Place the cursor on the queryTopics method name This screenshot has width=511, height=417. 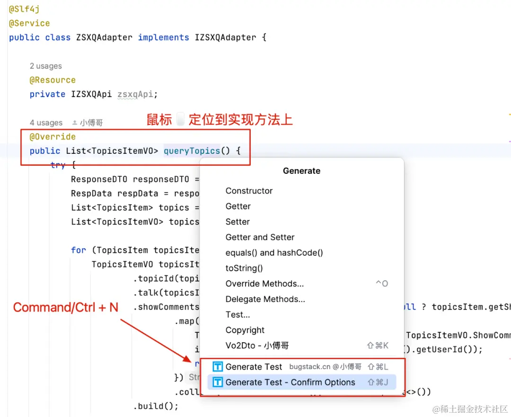192,151
